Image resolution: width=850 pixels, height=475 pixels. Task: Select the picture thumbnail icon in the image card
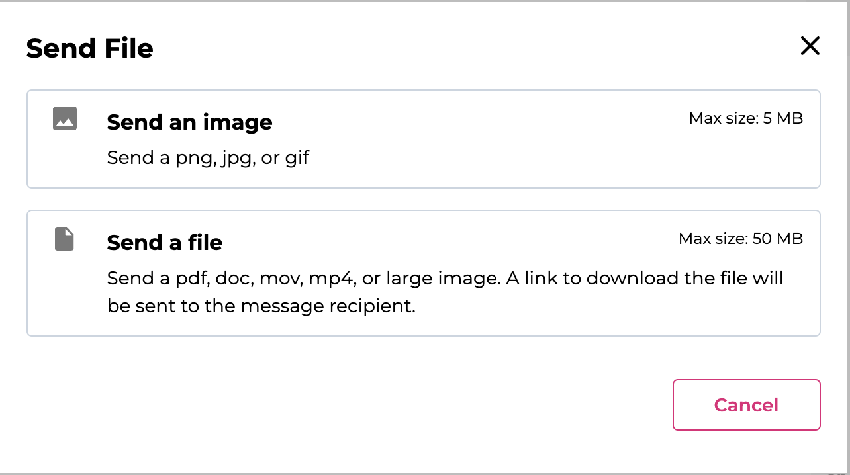coord(64,118)
